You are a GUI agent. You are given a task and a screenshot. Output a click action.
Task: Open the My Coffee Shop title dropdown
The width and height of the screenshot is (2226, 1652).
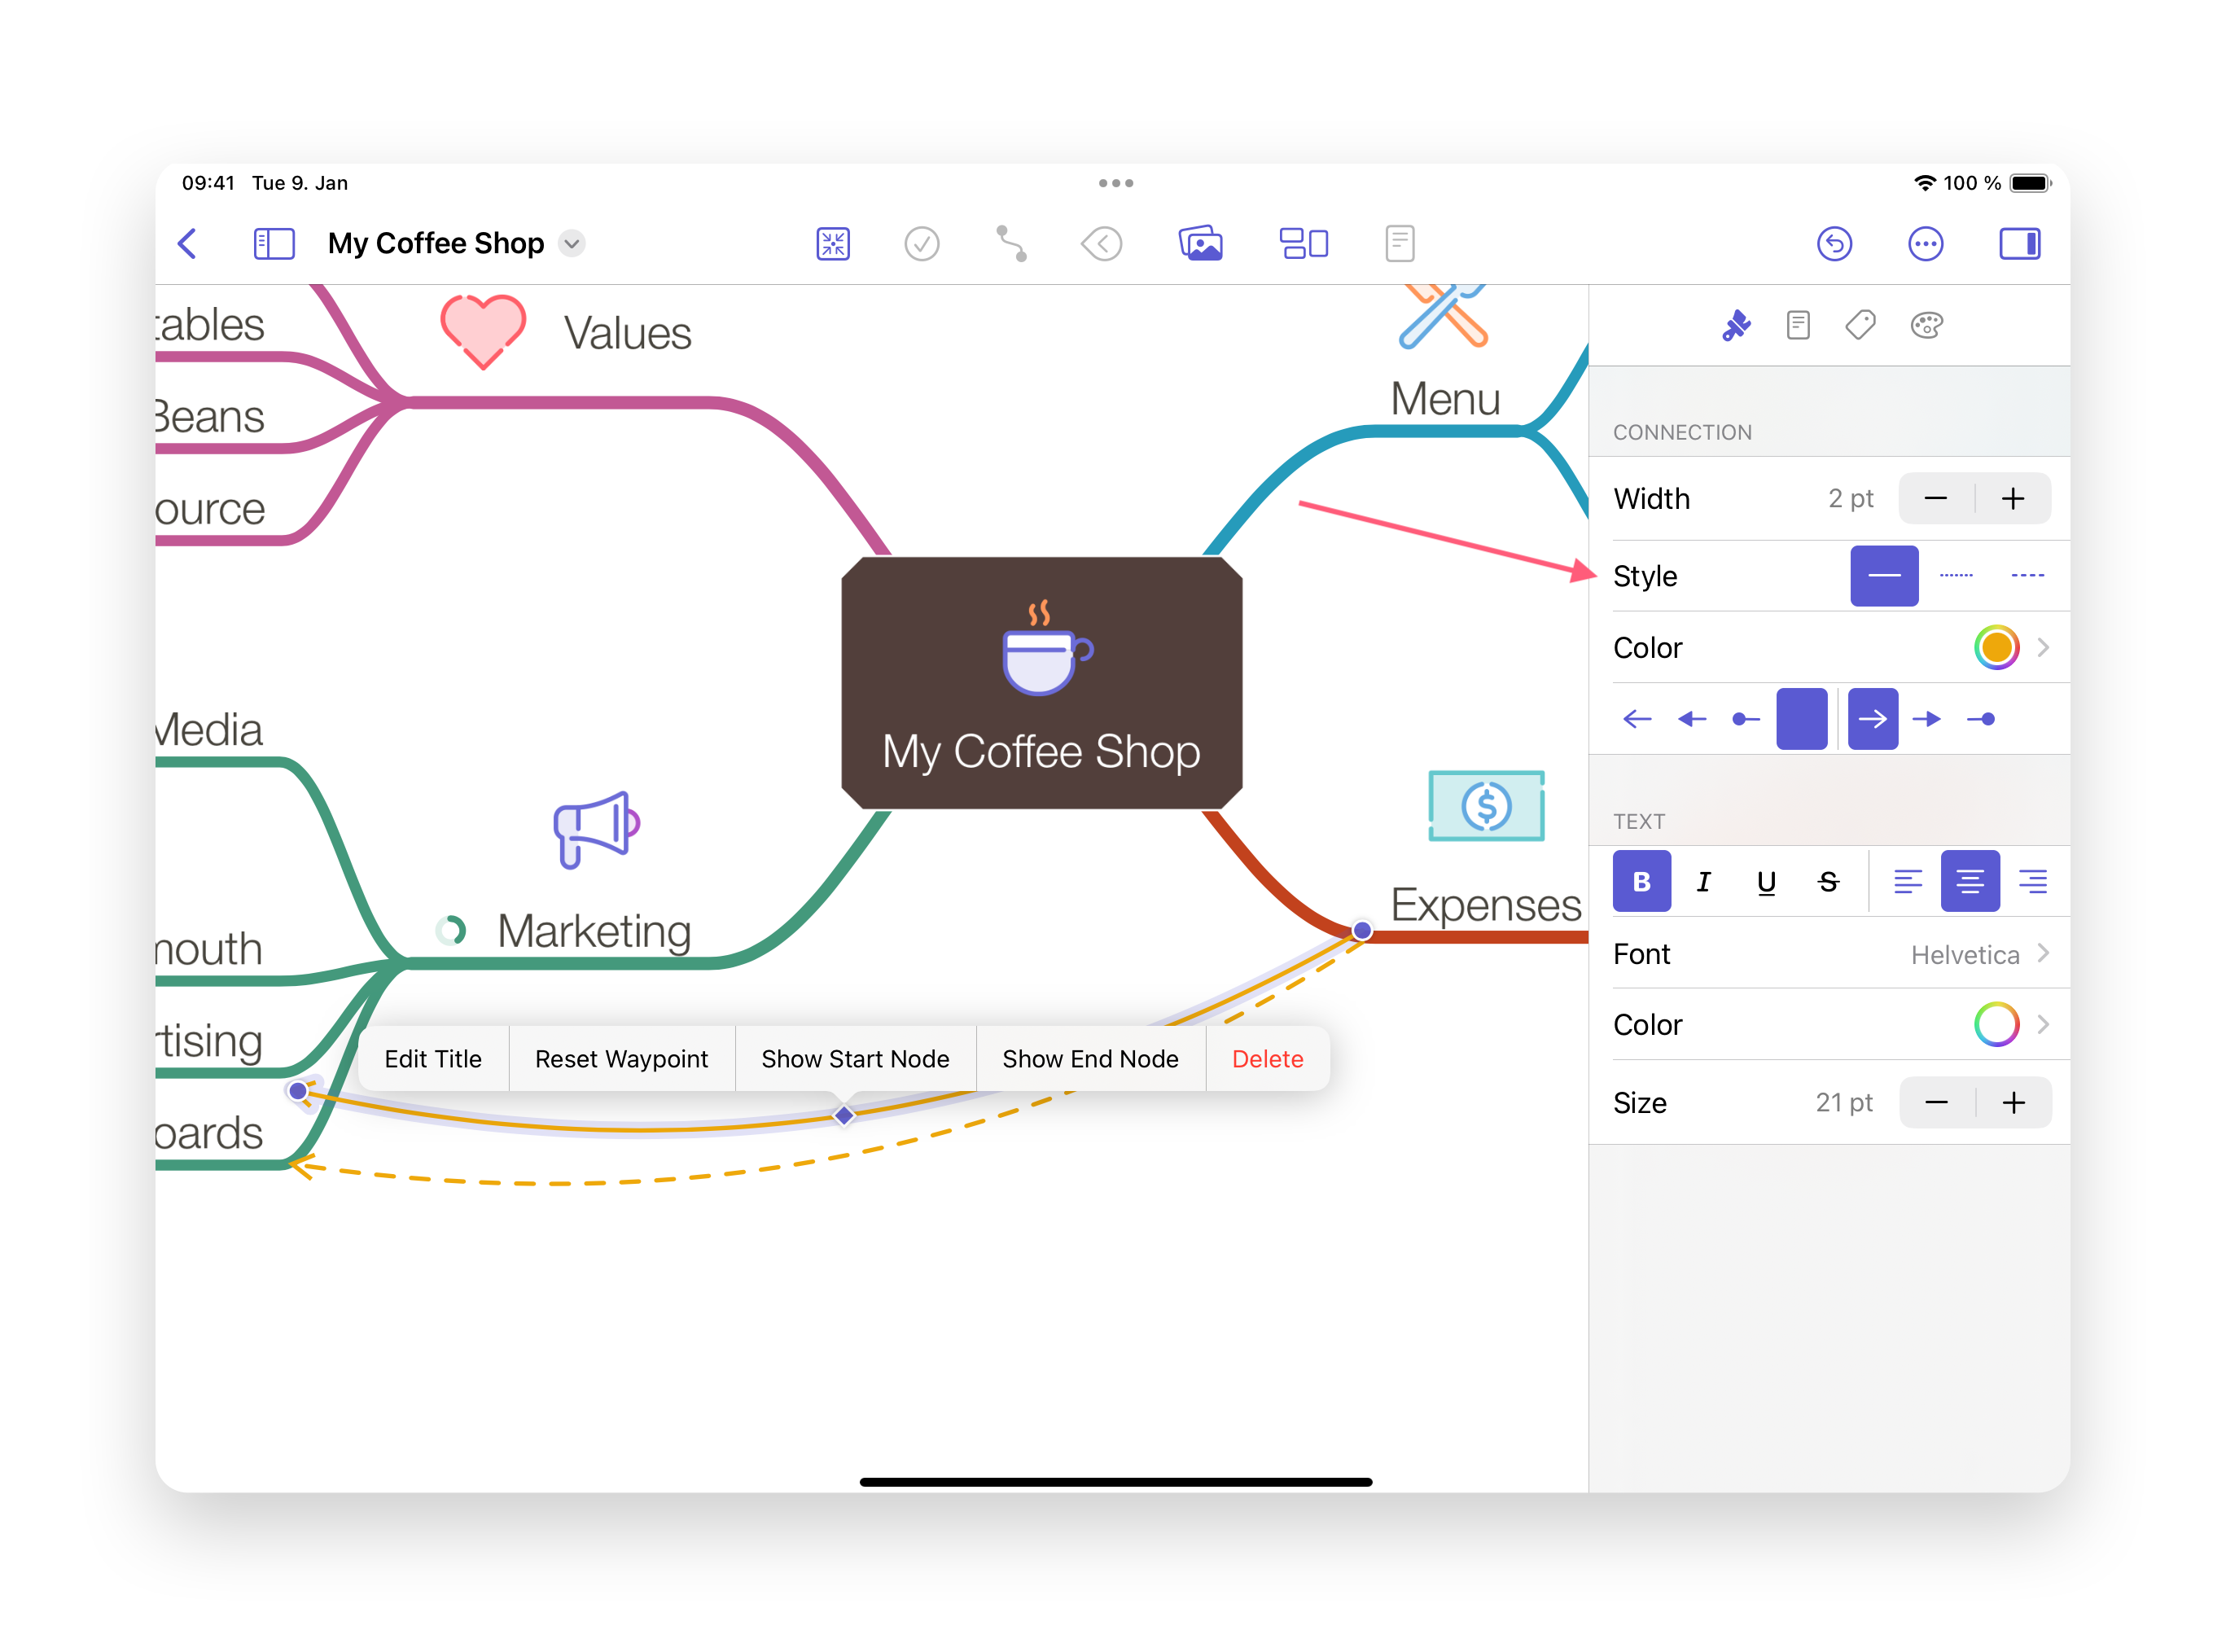coord(571,243)
